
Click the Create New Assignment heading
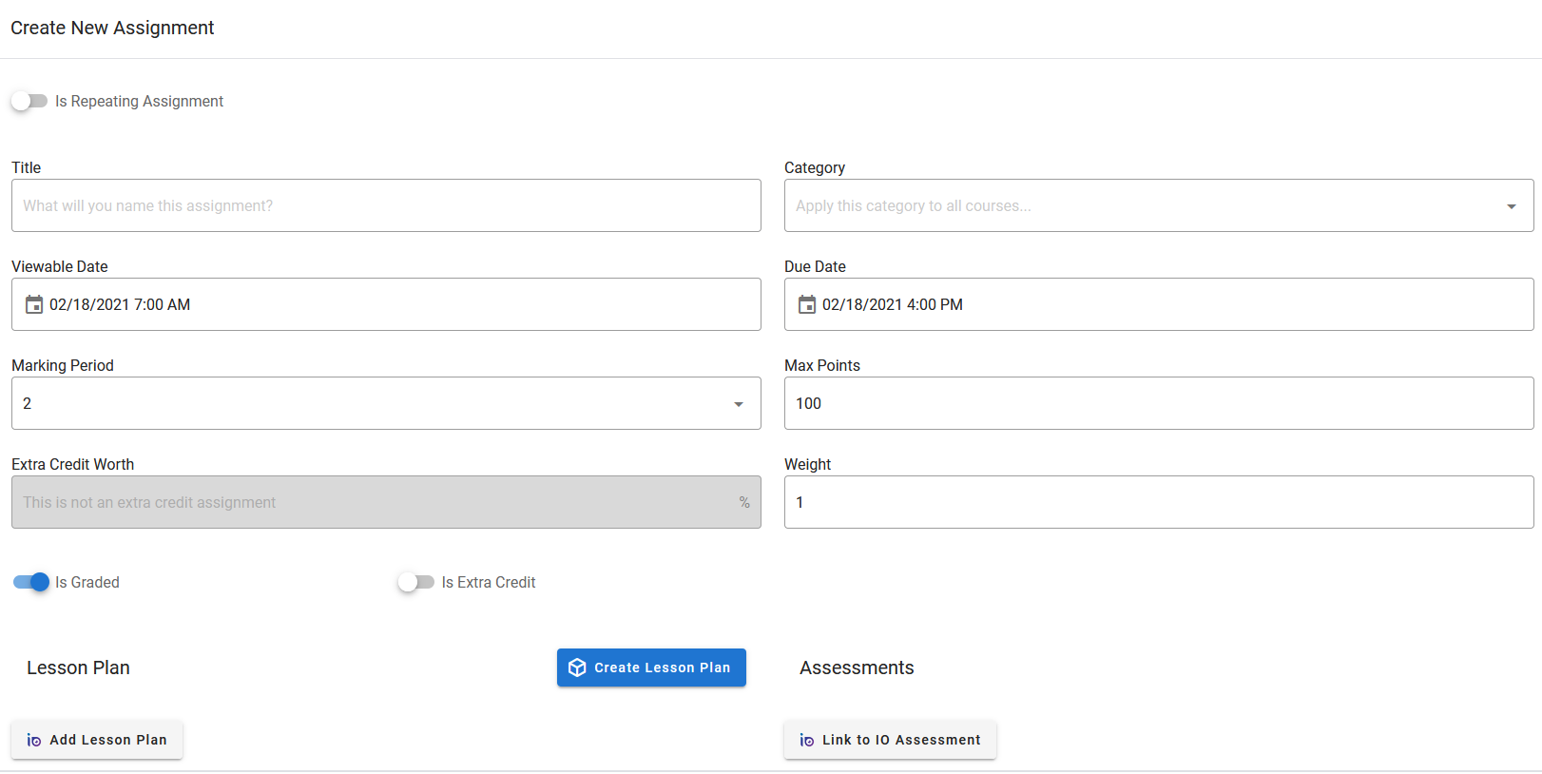tap(112, 28)
